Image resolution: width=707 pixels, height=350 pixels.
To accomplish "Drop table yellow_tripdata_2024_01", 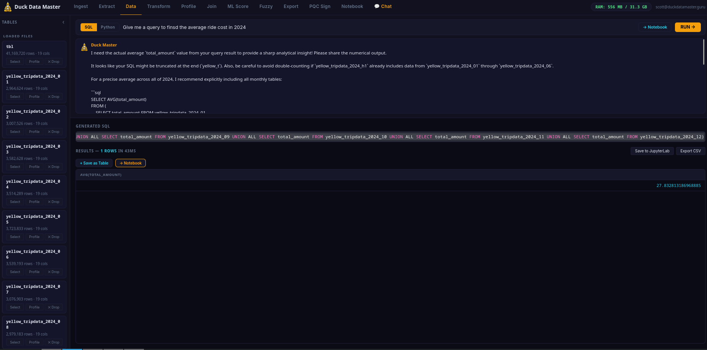I will click(53, 97).
